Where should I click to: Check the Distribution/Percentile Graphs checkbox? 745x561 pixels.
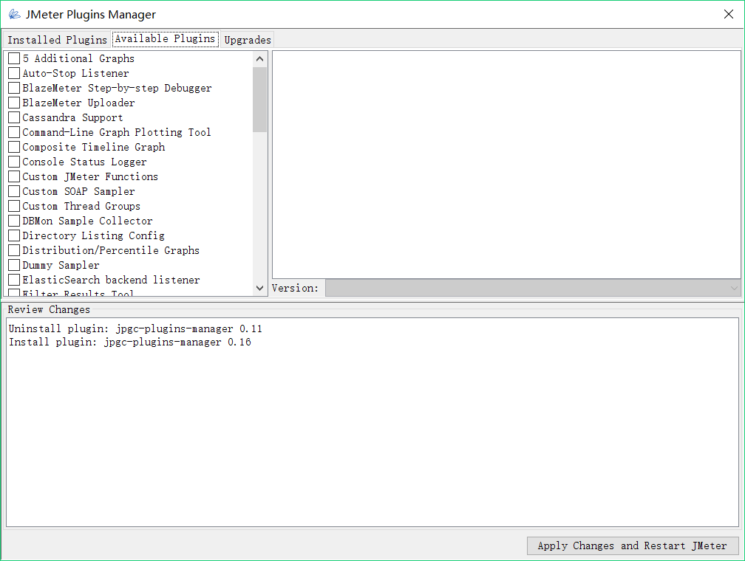(14, 250)
